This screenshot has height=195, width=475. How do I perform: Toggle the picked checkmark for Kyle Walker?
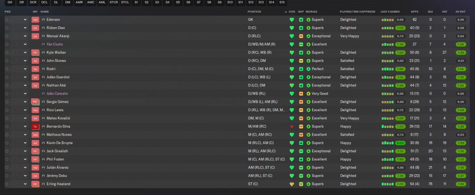(7, 53)
